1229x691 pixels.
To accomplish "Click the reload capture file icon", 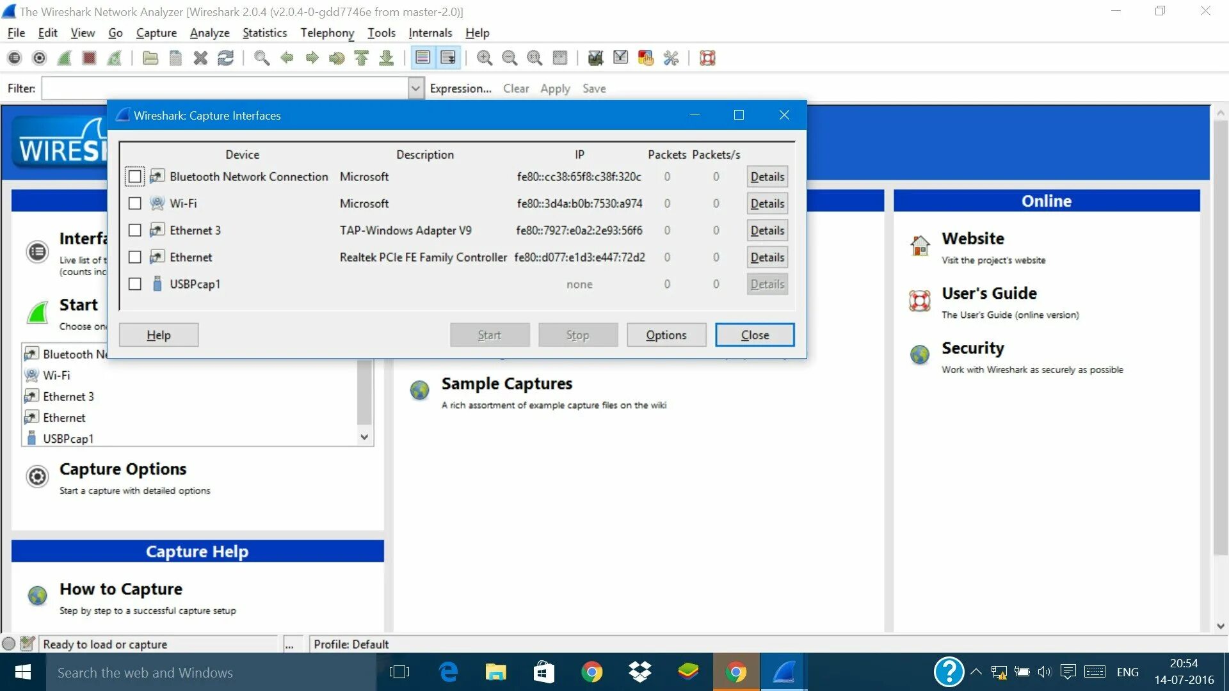I will point(225,58).
